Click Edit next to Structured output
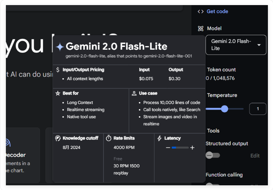The width and height of the screenshot is (273, 190). tap(255, 156)
